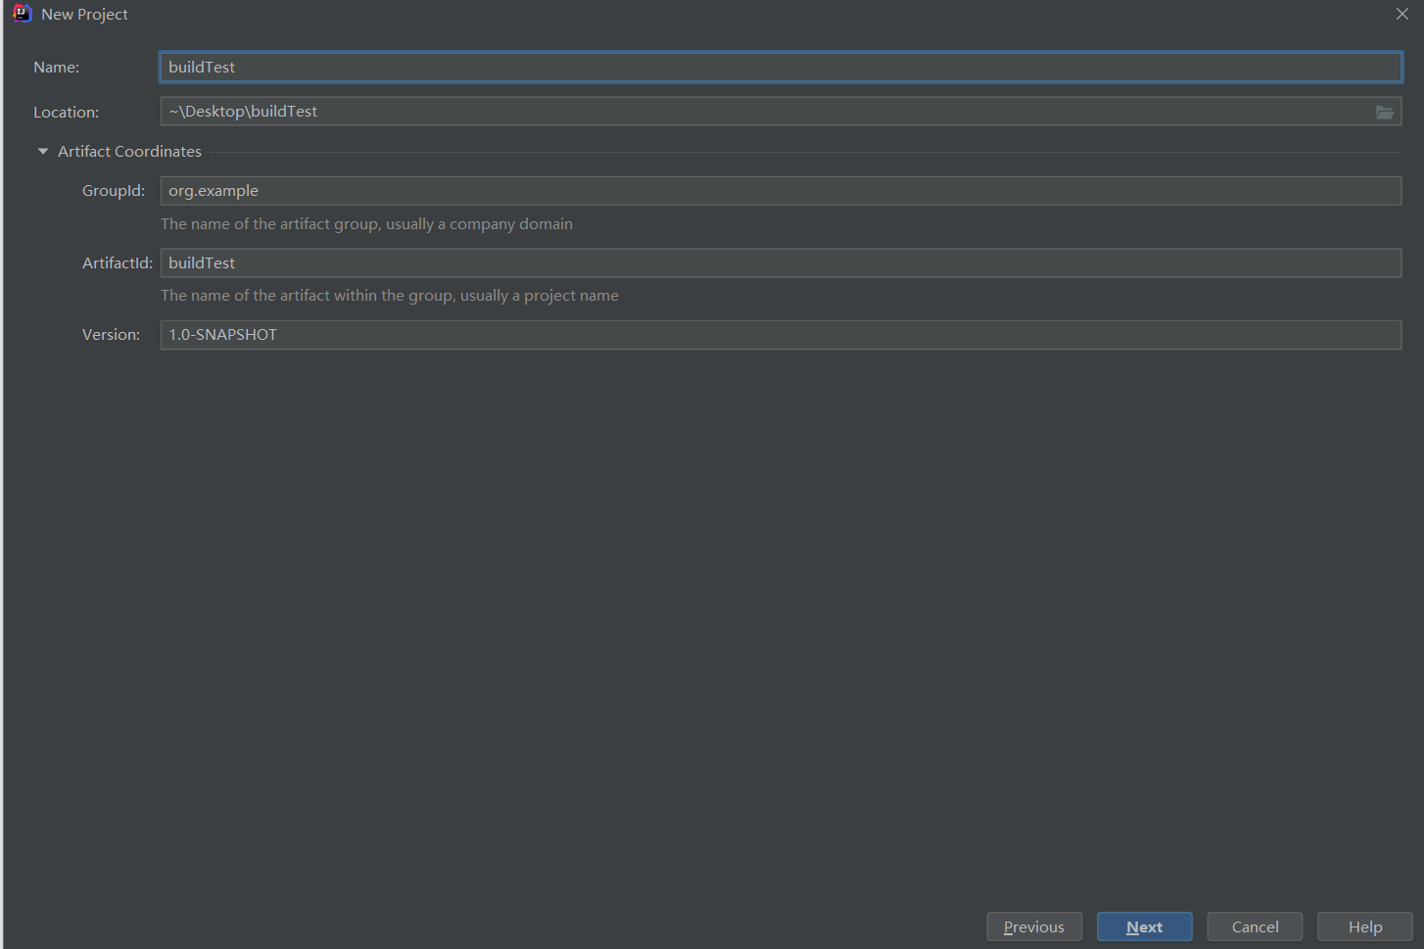The image size is (1424, 949).
Task: Click the ArtifactId hint about project name
Action: coord(390,296)
